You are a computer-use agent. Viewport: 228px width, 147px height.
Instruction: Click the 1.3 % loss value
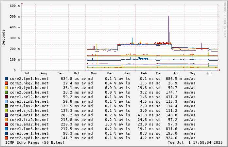(x=111, y=124)
